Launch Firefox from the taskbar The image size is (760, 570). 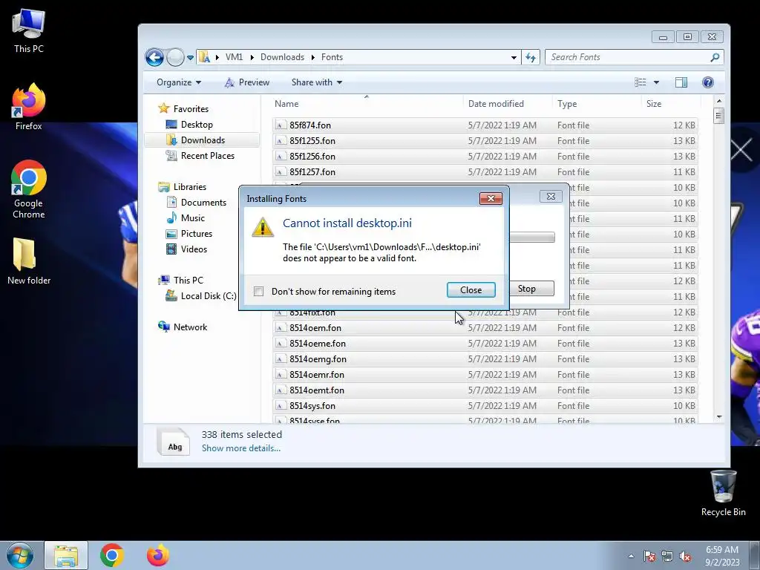(158, 555)
